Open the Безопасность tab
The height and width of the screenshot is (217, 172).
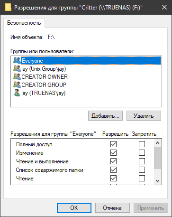[x=24, y=23]
